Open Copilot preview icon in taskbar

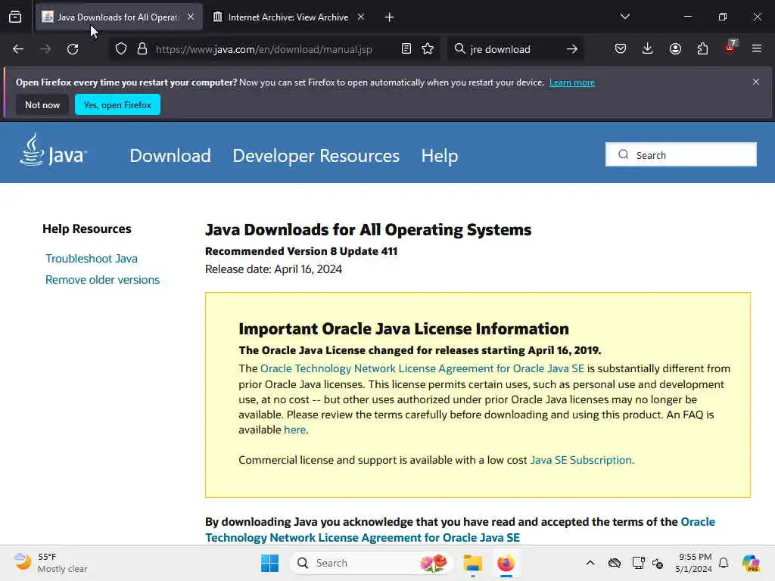click(751, 563)
